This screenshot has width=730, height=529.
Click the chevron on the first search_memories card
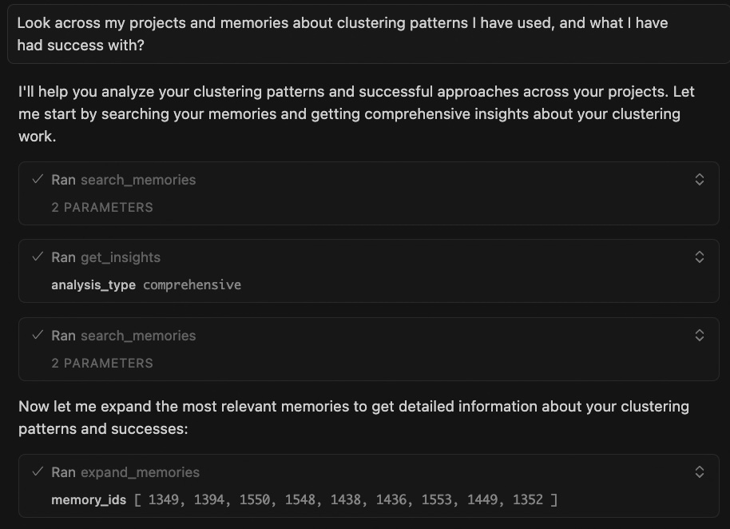click(700, 180)
